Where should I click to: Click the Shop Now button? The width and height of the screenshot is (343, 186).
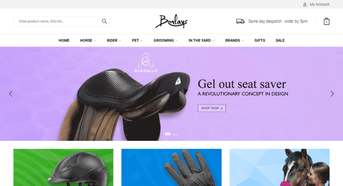212,108
